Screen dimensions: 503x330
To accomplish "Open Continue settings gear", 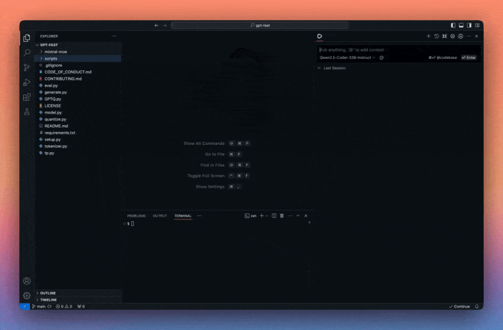I will pyautogui.click(x=453, y=36).
